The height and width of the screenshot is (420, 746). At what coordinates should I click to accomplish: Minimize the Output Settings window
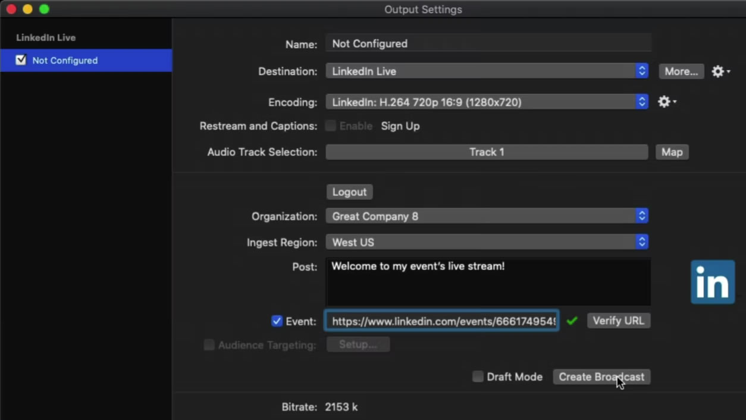tap(27, 9)
